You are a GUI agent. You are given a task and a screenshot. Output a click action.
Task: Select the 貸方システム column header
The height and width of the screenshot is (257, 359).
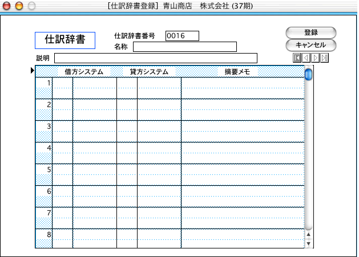click(149, 72)
